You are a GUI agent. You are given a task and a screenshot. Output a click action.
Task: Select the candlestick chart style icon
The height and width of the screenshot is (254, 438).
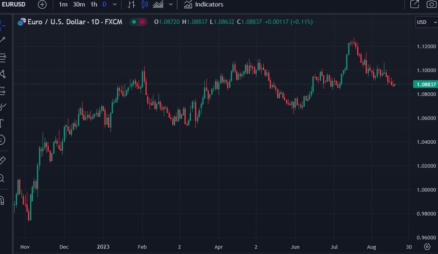pos(145,4)
